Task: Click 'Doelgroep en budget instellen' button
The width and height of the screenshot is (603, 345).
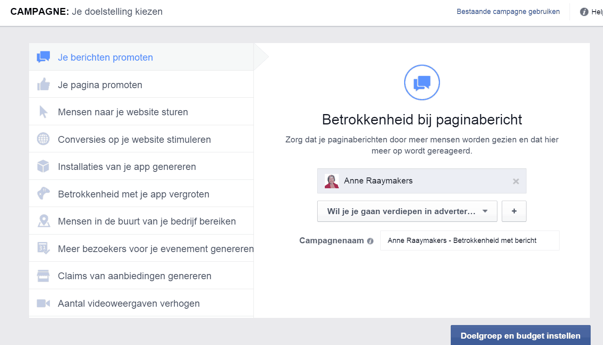Action: (521, 335)
